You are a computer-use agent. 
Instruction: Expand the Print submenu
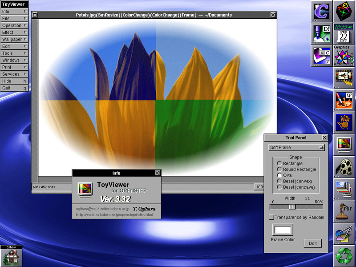click(14, 67)
